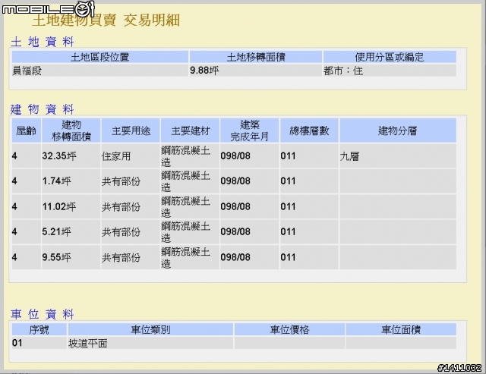This screenshot has height=374, width=486.
Task: Click the 建物分層 column header
Action: tap(398, 130)
